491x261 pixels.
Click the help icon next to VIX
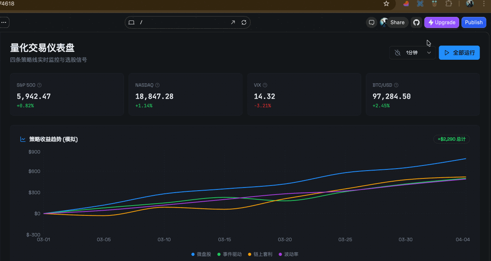(265, 85)
